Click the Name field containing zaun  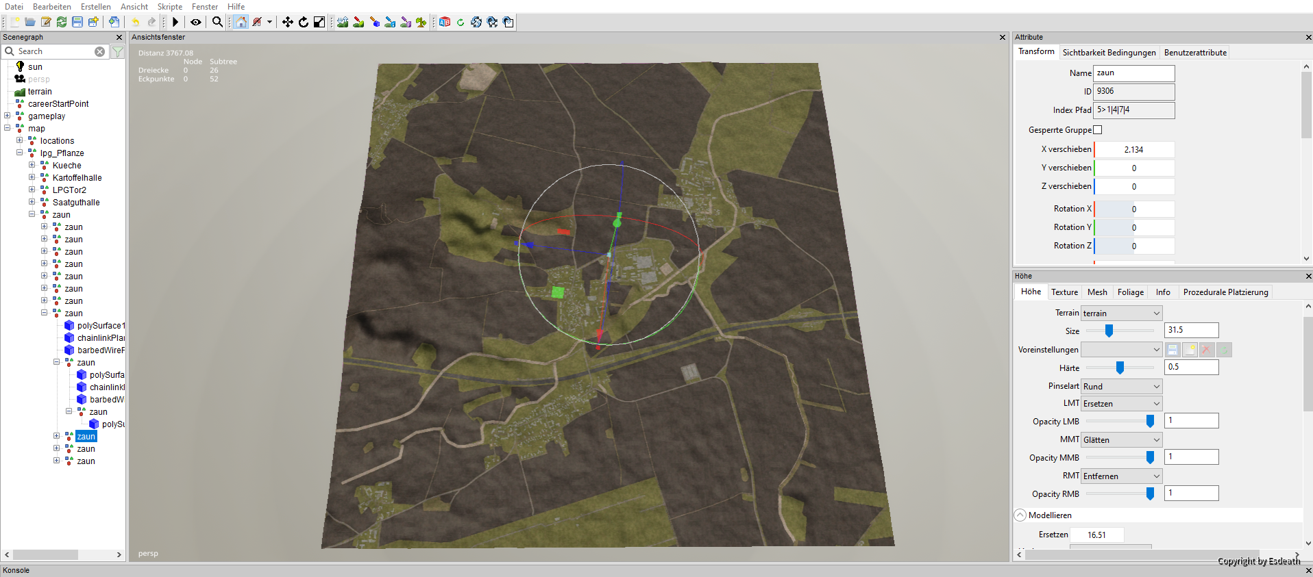click(1134, 73)
